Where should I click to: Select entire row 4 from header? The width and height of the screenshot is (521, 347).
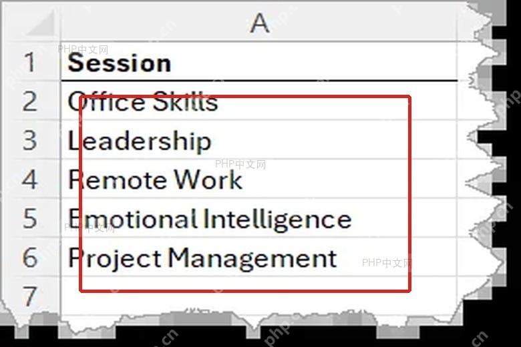click(31, 179)
